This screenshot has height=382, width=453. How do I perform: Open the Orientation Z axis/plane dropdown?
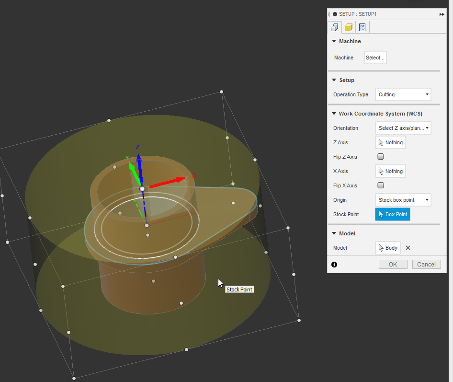403,128
